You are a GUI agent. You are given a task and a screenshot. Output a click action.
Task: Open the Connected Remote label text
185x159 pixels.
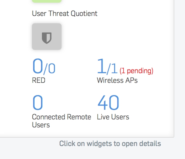pos(62,117)
